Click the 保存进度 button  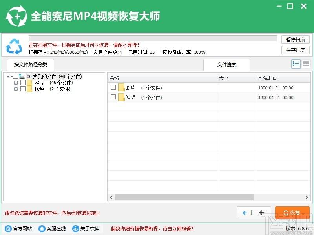coord(296,50)
